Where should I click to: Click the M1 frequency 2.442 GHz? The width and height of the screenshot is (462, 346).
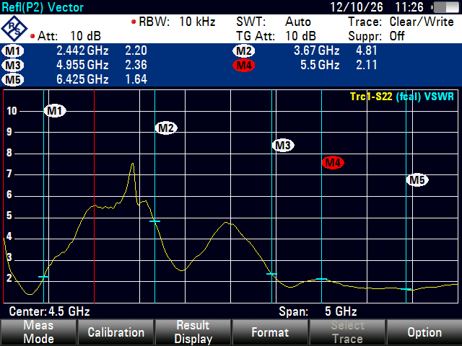pos(82,50)
